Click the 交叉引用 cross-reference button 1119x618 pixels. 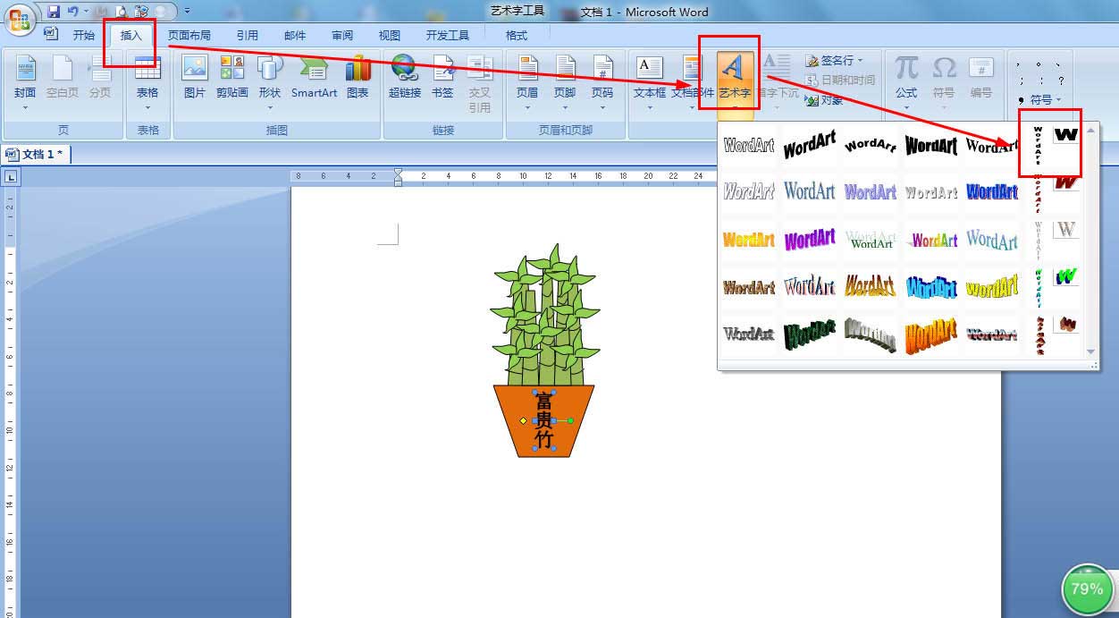click(480, 81)
